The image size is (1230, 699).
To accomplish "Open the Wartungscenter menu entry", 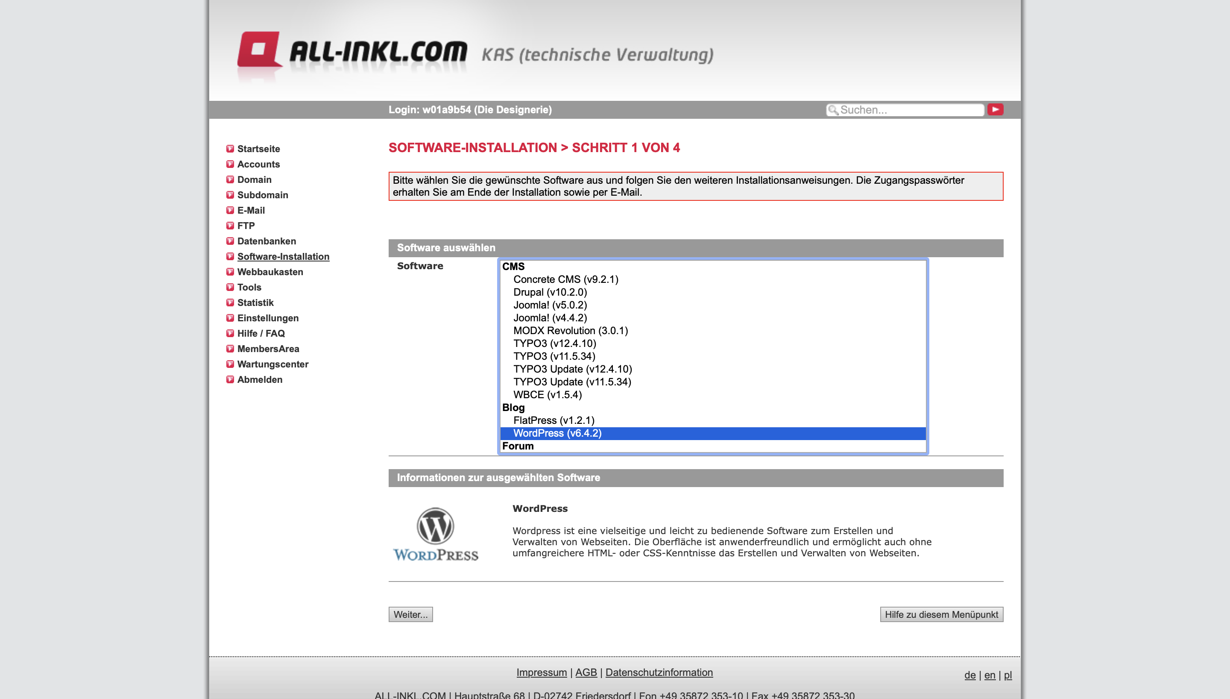I will tap(273, 364).
